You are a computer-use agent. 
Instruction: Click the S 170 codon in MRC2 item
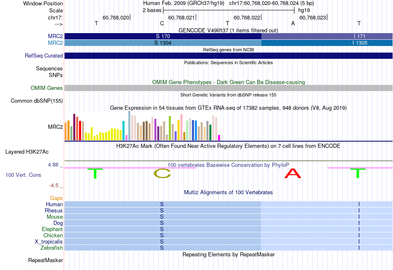[163, 36]
